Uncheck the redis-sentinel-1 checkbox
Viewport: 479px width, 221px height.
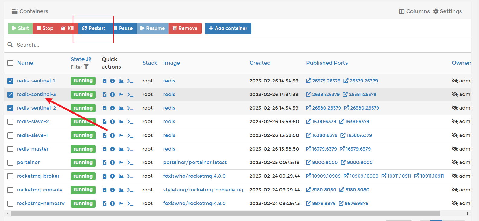point(10,81)
